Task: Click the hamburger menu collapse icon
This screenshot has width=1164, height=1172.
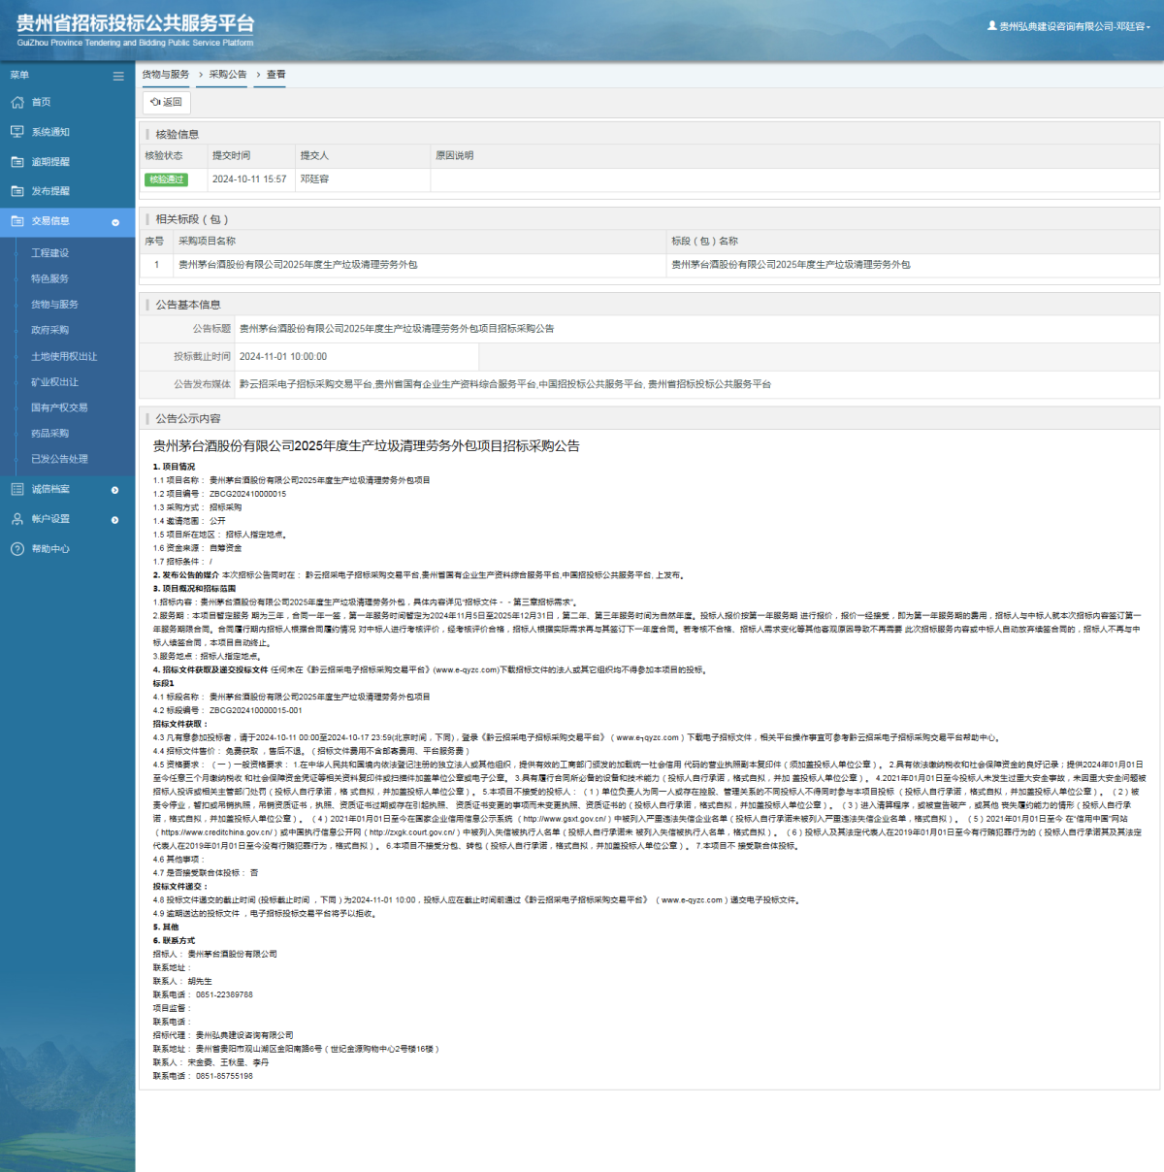Action: tap(118, 76)
